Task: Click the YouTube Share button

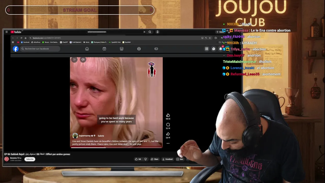Action: 155,159
